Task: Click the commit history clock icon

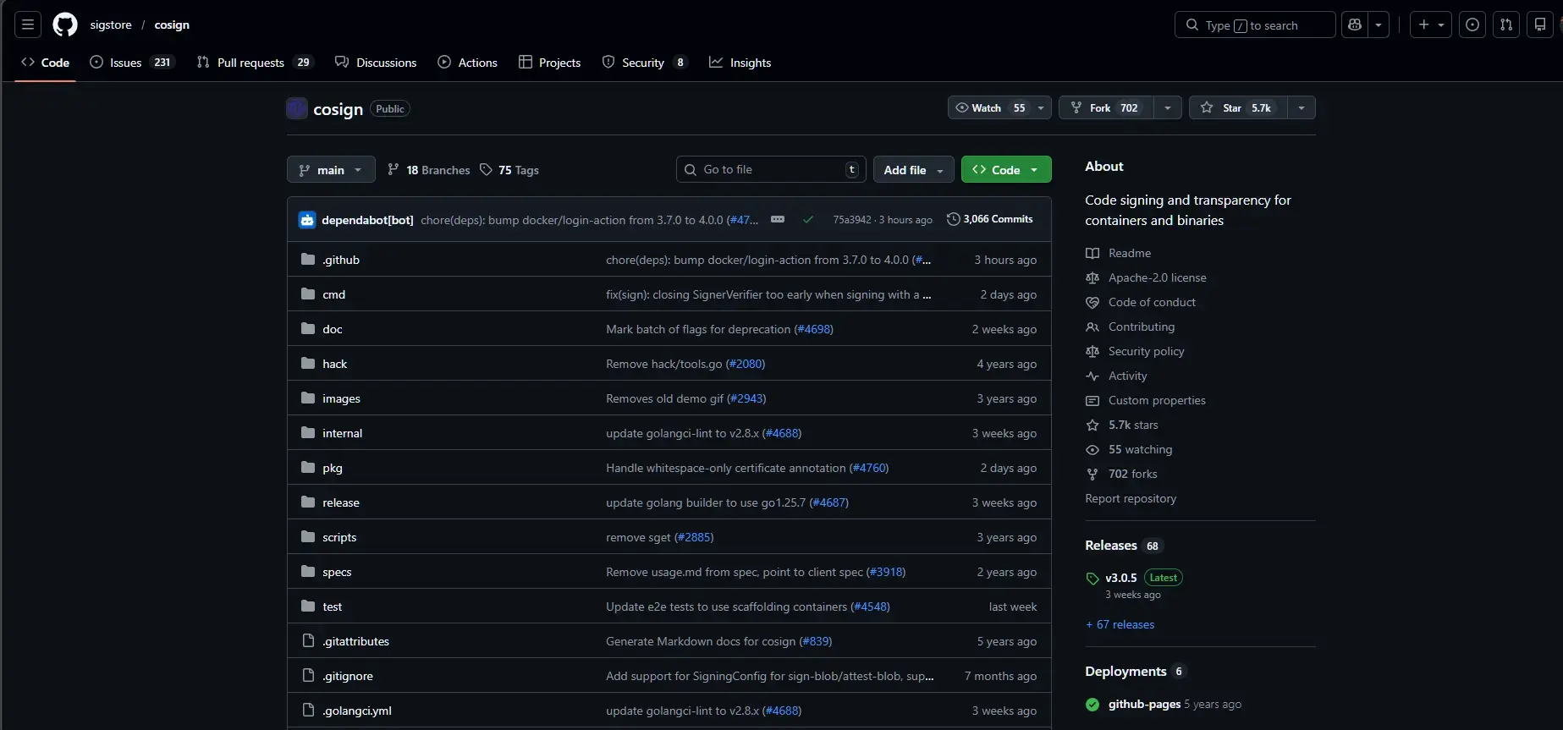Action: tap(954, 219)
